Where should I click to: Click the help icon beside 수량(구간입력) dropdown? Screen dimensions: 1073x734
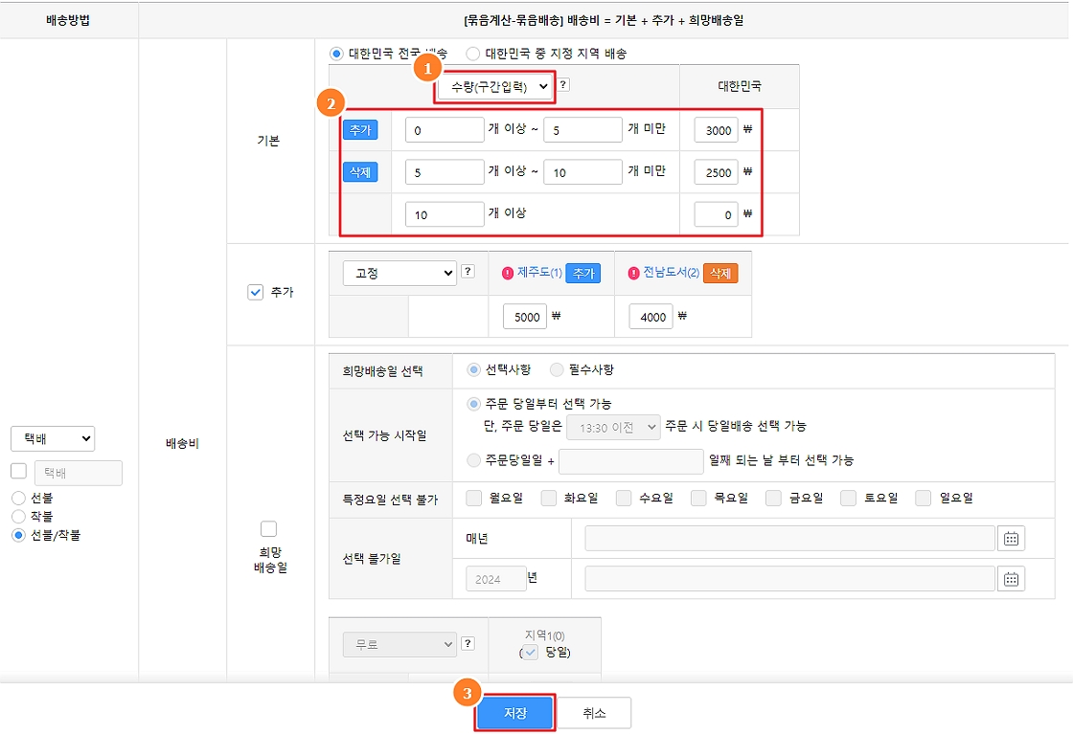point(563,85)
